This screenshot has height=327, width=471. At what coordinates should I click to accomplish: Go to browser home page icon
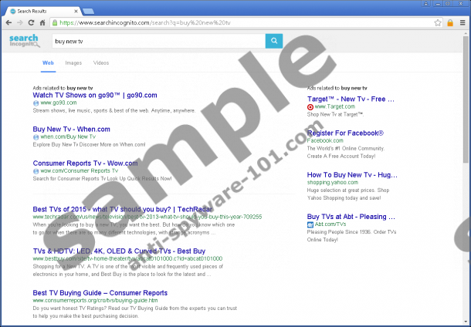tap(50, 22)
